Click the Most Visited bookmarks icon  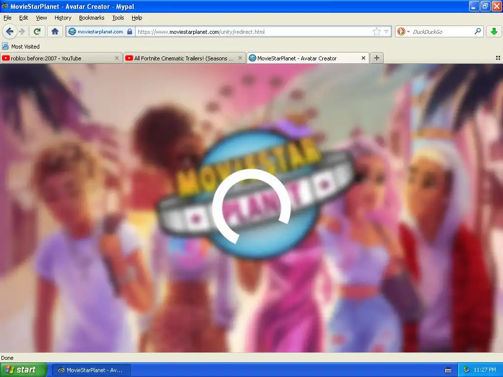coord(5,46)
